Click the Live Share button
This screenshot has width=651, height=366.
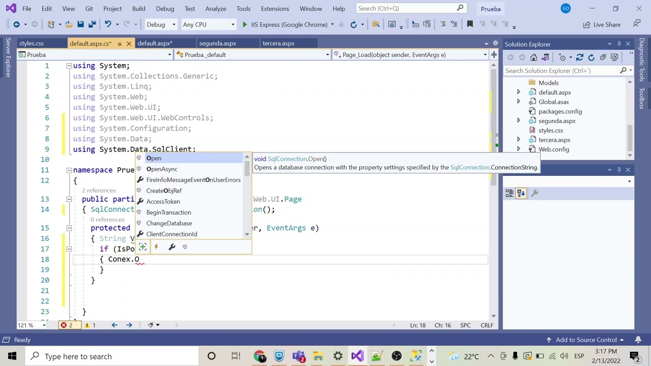[602, 24]
